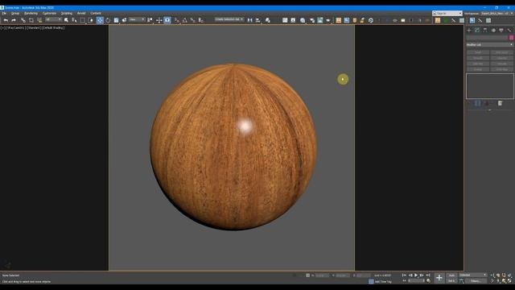Open Select by Name dialog icon
The image size is (515, 290).
click(74, 20)
